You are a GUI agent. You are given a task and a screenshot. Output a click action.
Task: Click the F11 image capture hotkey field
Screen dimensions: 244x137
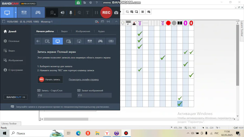tap(94, 95)
